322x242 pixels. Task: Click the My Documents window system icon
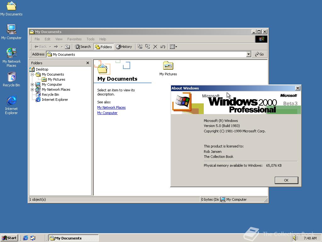tap(32, 32)
